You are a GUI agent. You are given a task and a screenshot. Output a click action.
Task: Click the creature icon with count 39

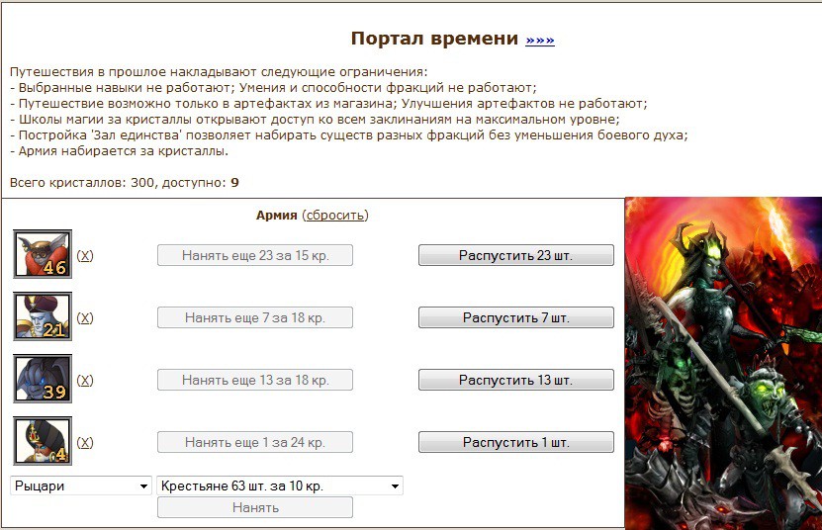coord(43,379)
